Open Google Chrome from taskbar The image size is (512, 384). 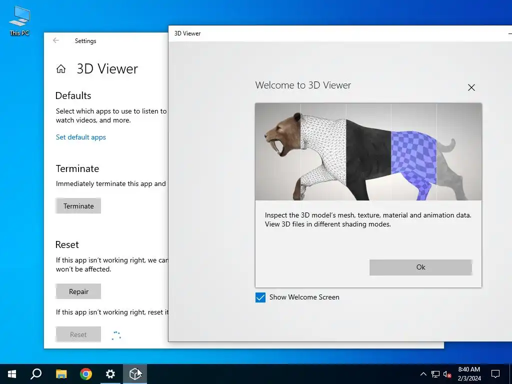tap(86, 374)
